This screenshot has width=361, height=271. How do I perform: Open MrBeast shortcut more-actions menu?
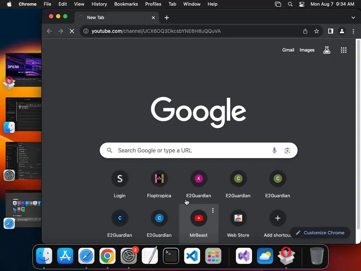[x=213, y=210]
